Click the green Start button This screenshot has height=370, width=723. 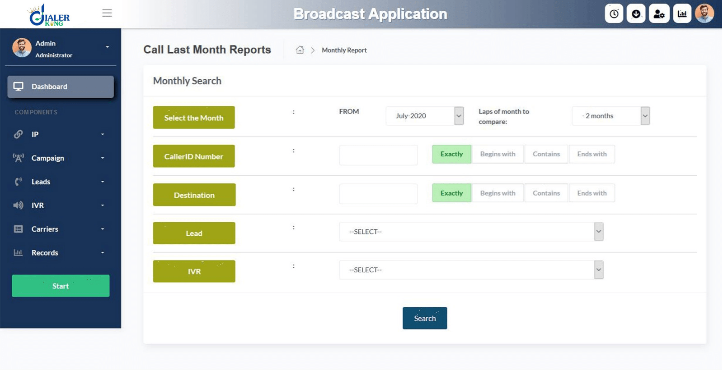click(61, 286)
